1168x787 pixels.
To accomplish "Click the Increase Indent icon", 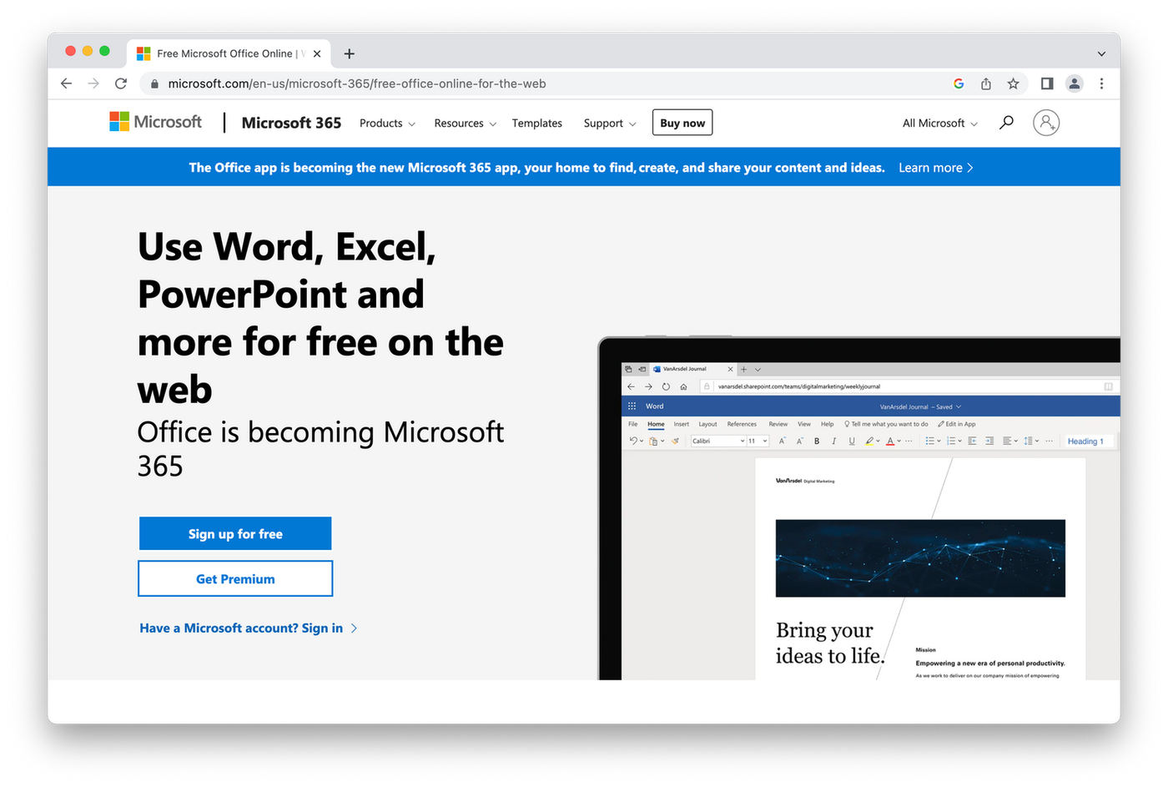I will [989, 441].
